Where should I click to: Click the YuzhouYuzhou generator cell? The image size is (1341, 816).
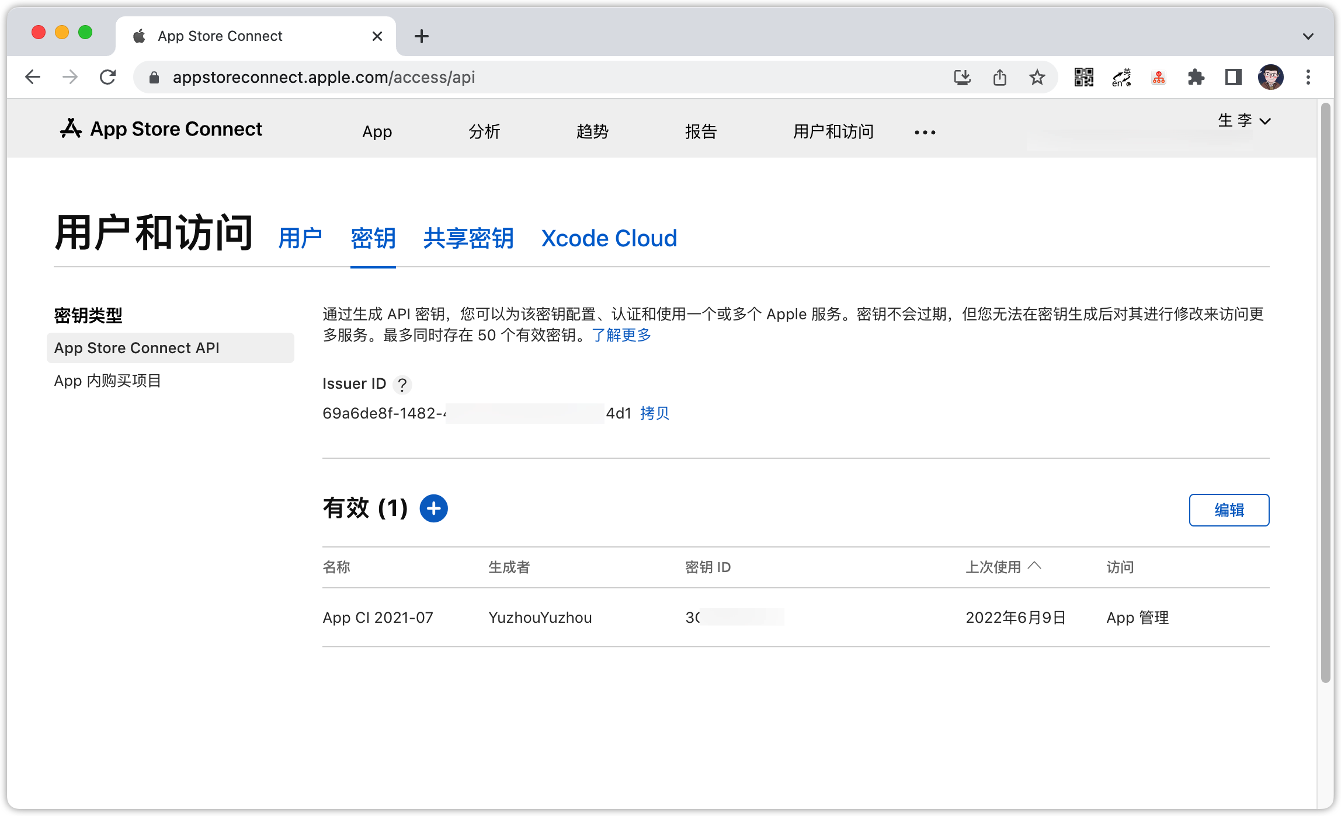[x=540, y=618]
